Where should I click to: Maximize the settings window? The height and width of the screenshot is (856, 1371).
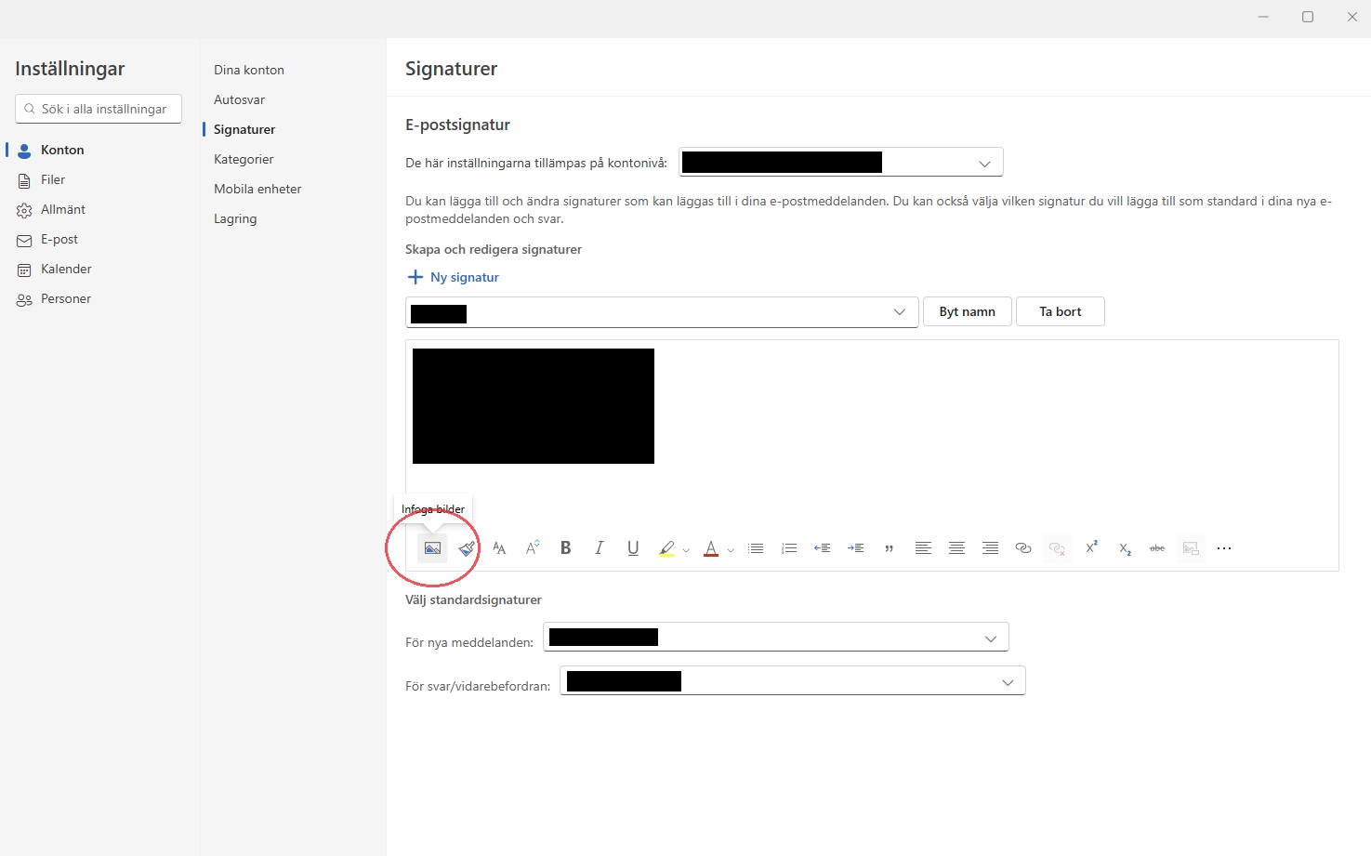1308,17
